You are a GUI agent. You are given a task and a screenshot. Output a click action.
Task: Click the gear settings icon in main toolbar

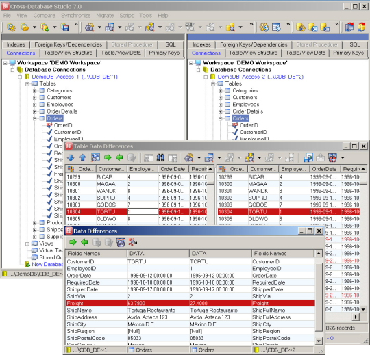click(x=264, y=27)
